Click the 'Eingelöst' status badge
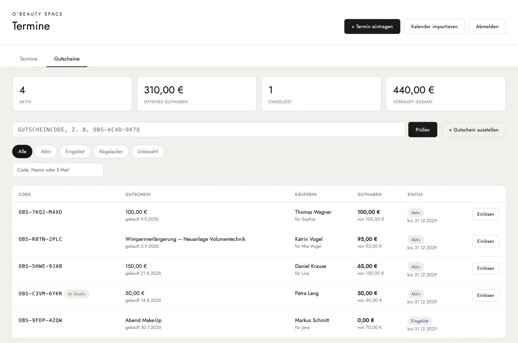518x343 pixels. click(x=420, y=321)
